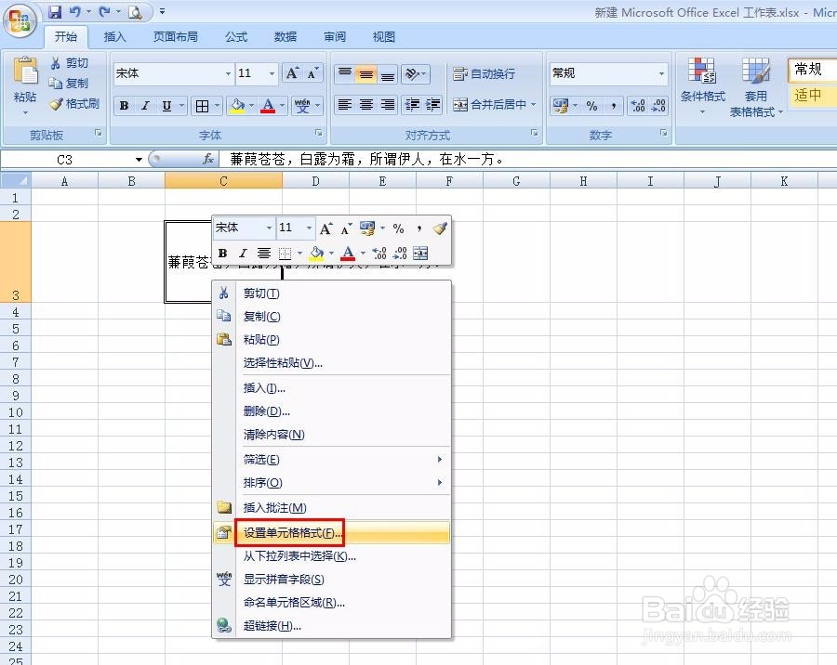The height and width of the screenshot is (665, 837).
Task: Toggle Italic in the floating mini toolbar
Action: (x=242, y=254)
